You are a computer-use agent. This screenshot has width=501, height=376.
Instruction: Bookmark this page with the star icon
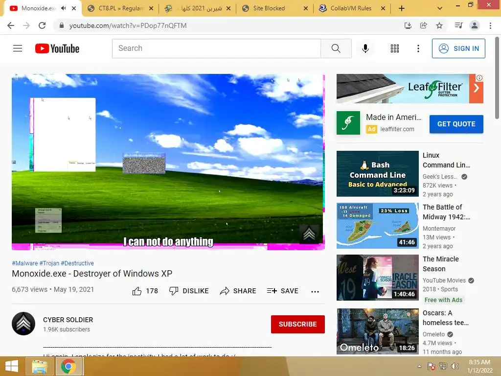(x=439, y=25)
